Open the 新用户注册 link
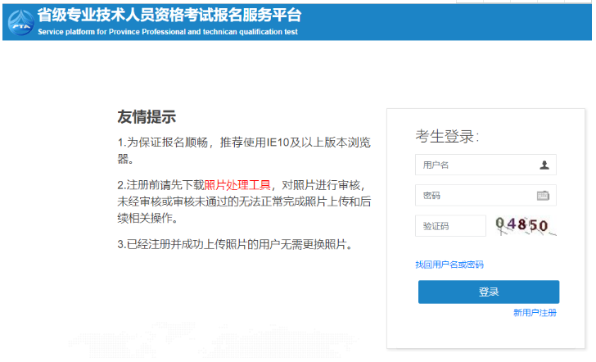The width and height of the screenshot is (596, 362). 535,313
